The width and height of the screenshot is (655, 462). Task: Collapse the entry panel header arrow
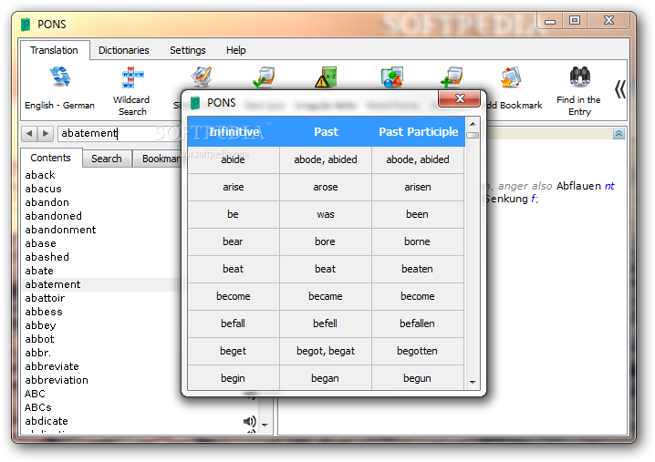tap(619, 134)
